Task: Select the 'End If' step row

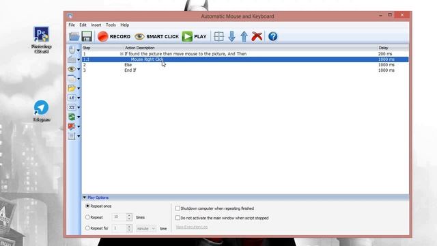Action: coord(245,70)
